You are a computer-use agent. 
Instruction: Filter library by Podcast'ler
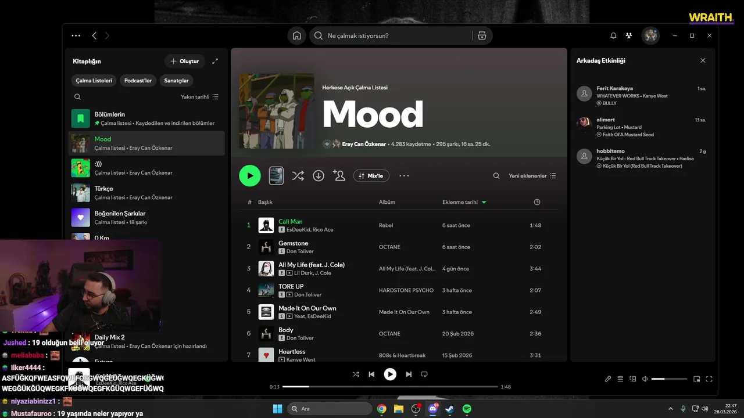[x=138, y=81]
